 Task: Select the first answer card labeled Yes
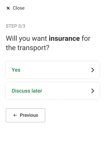pos(52,70)
